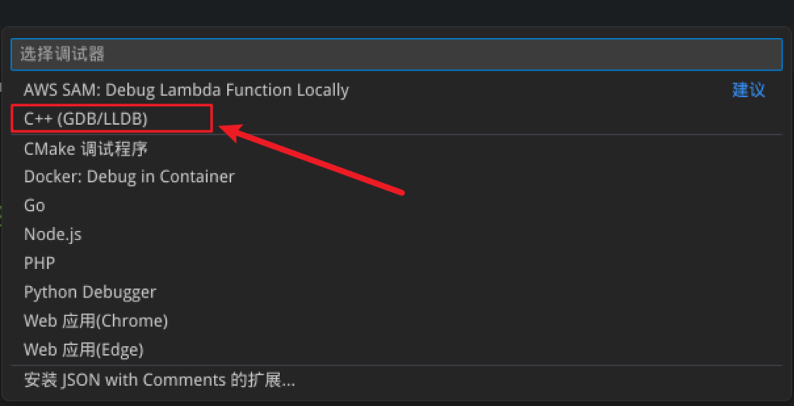Image resolution: width=794 pixels, height=406 pixels.
Task: Choose Web 应用(Edge) debugger
Action: click(396, 349)
